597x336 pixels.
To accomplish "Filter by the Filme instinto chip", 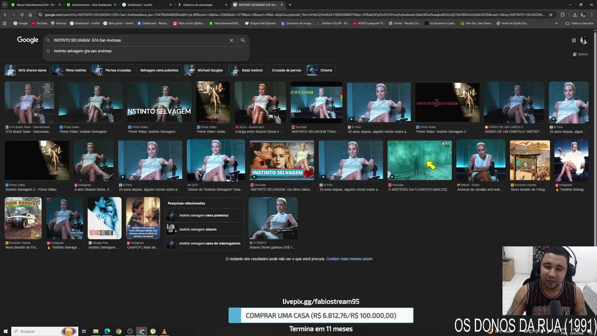I will click(x=70, y=70).
